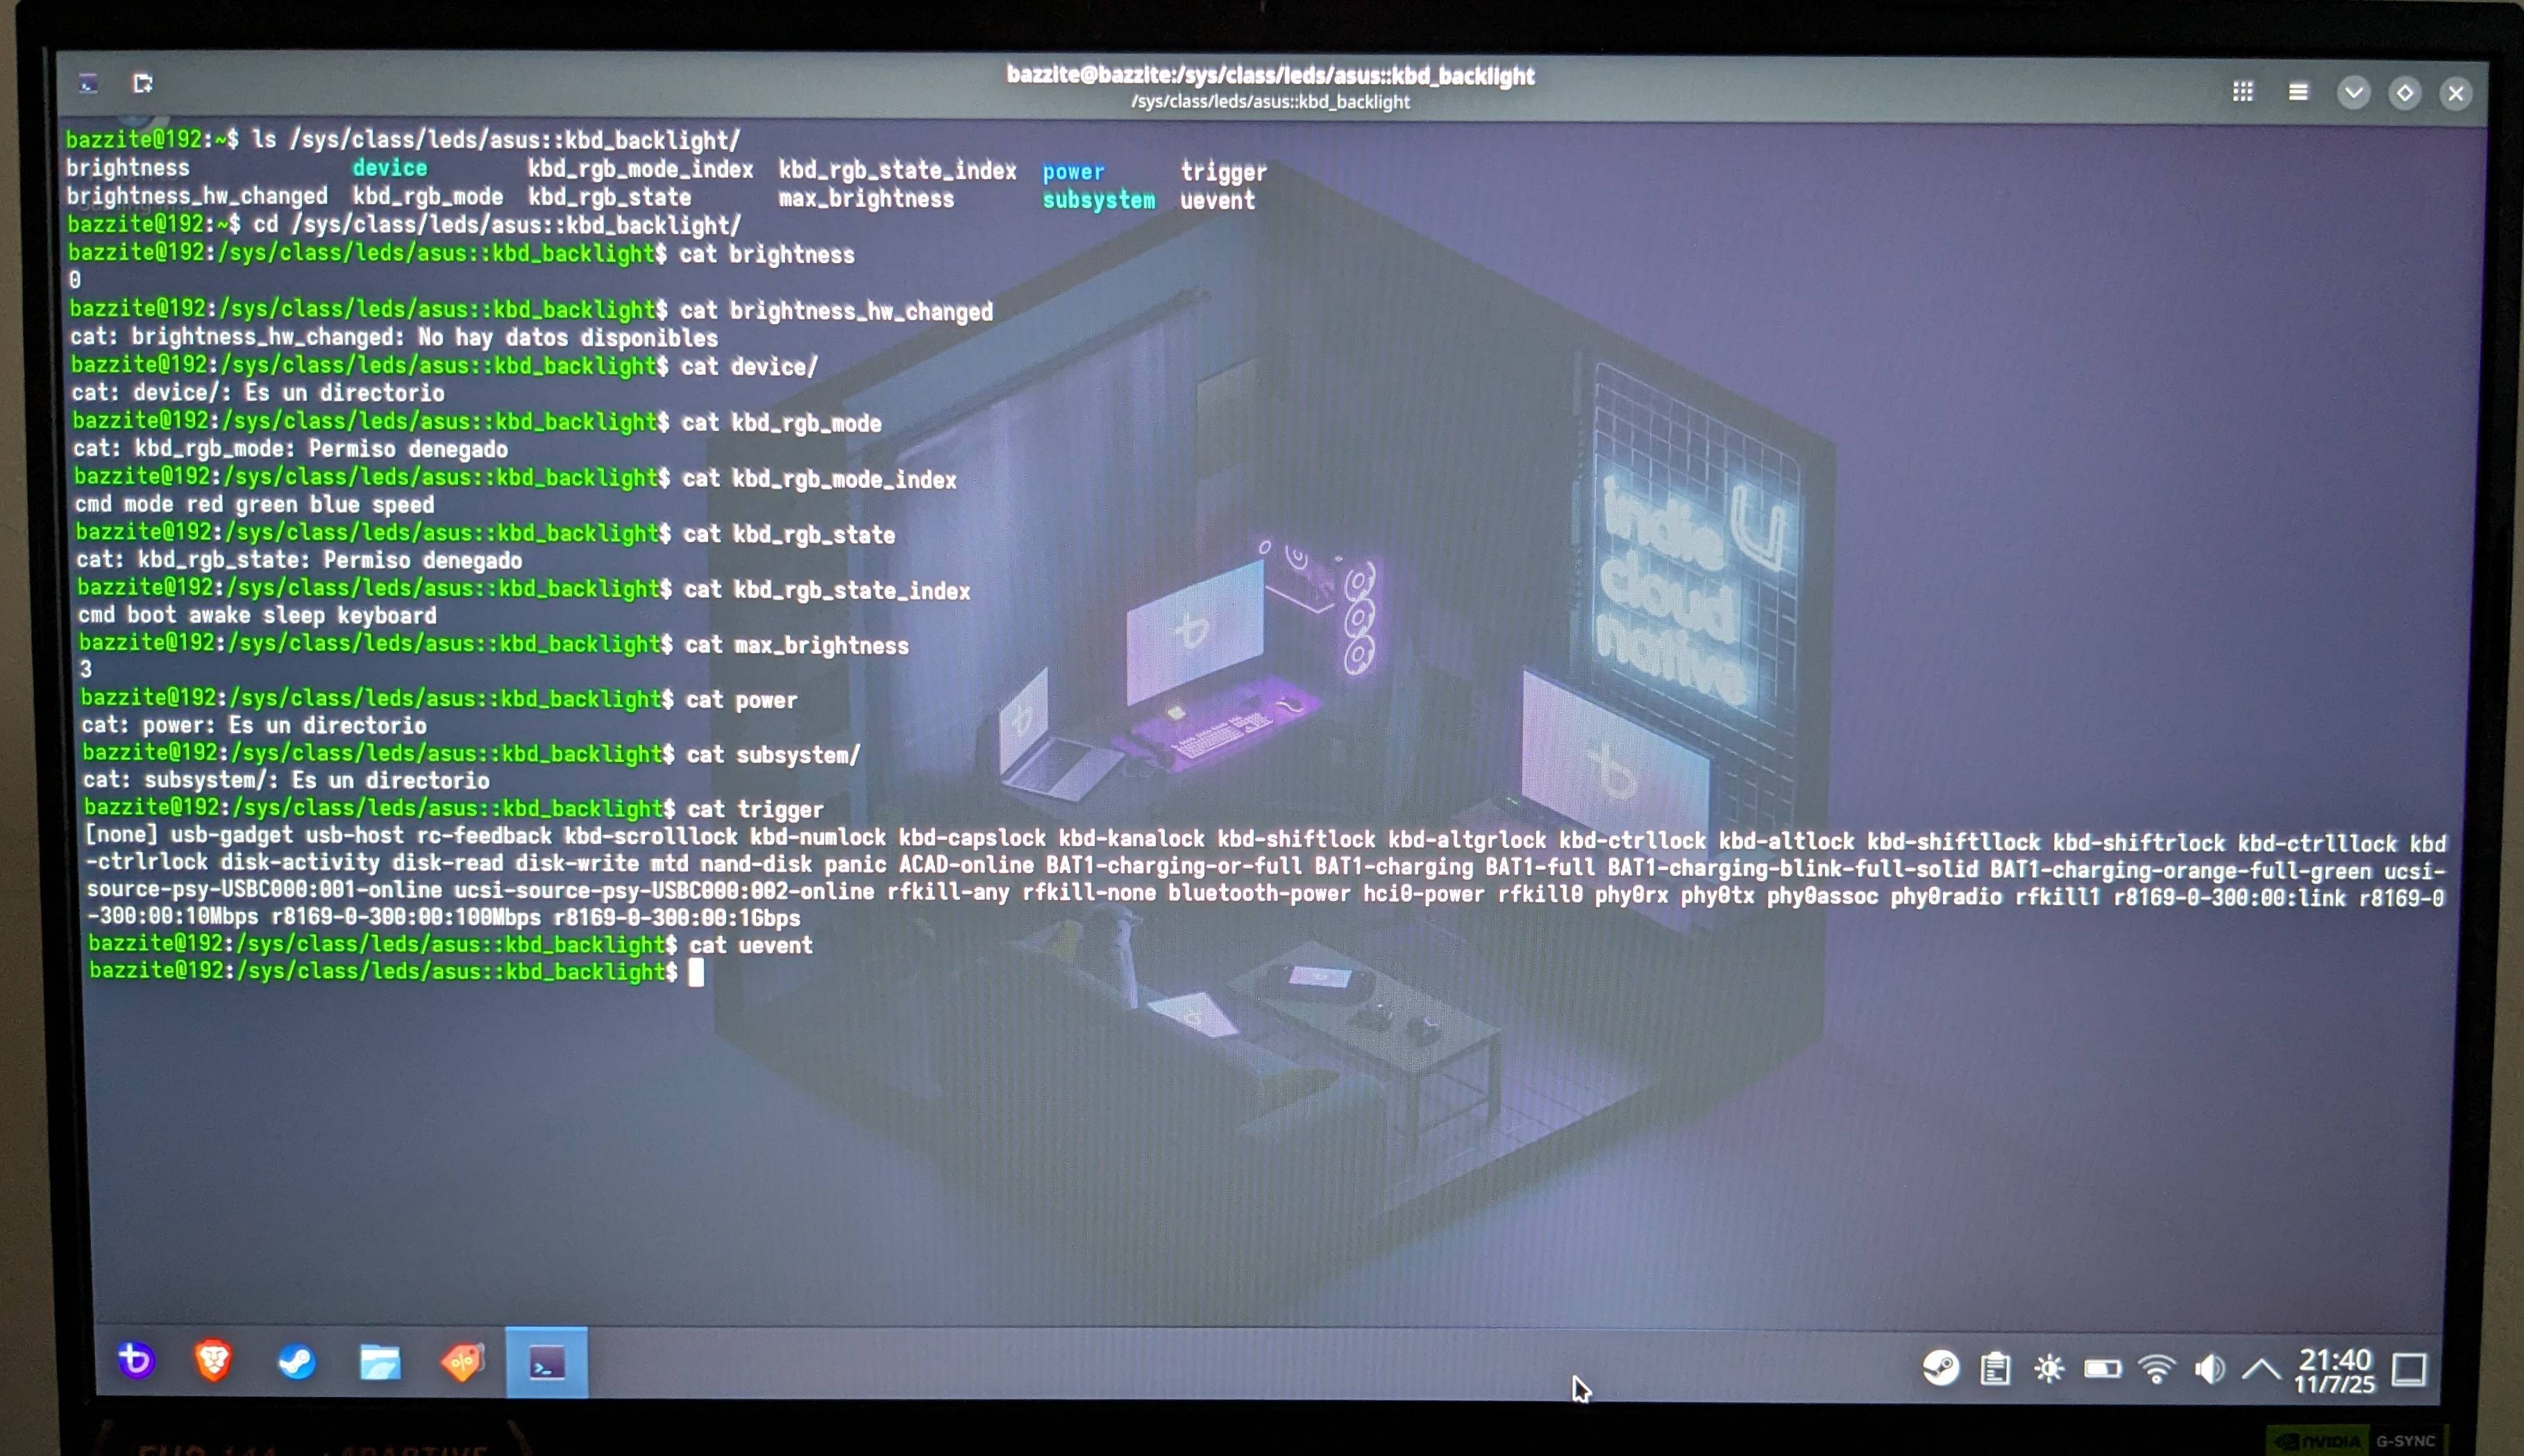
Task: Click the Steam icon in the system tray
Action: 1940,1367
